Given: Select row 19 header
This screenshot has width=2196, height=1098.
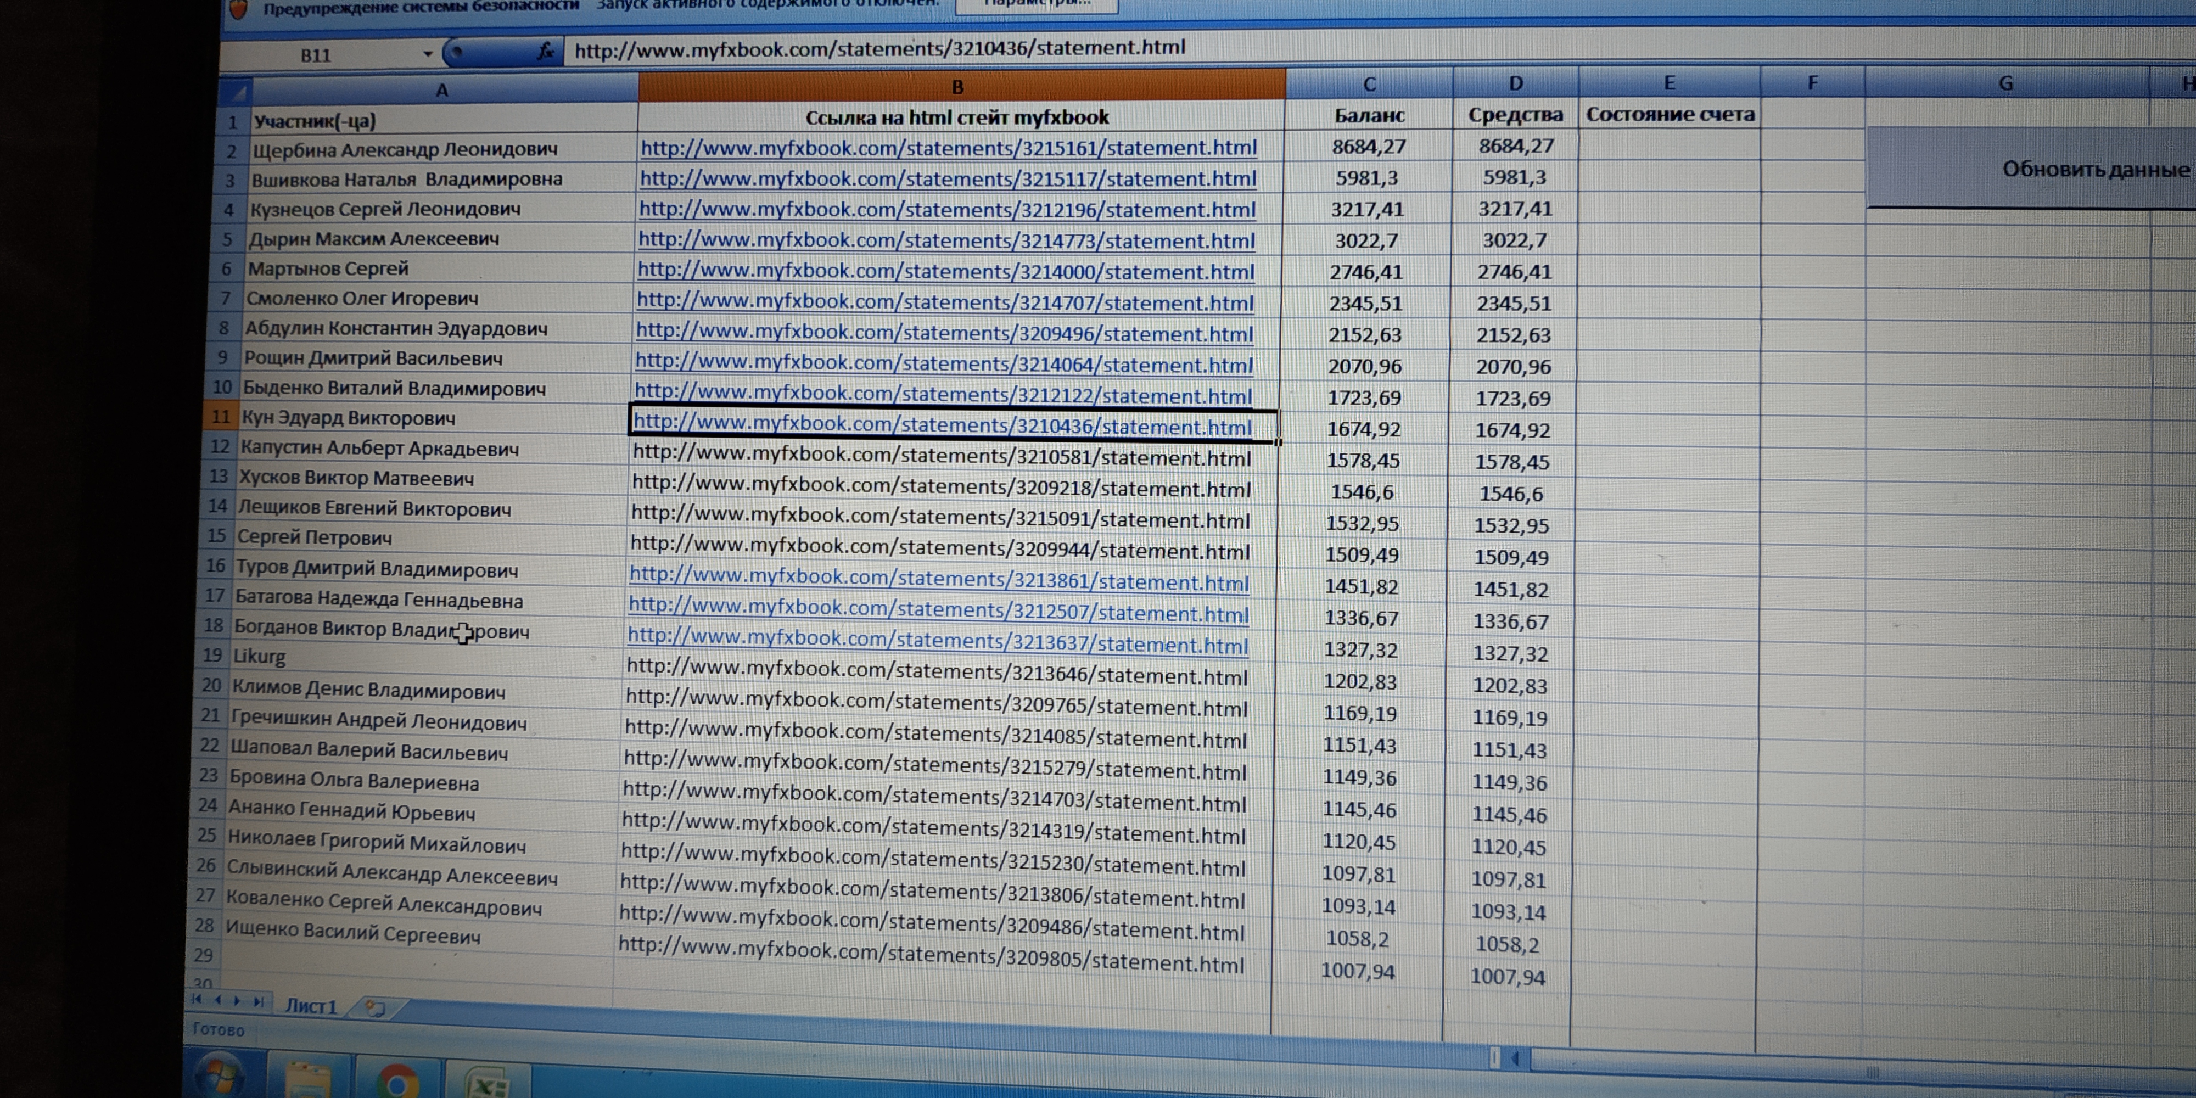Looking at the screenshot, I should point(212,655).
